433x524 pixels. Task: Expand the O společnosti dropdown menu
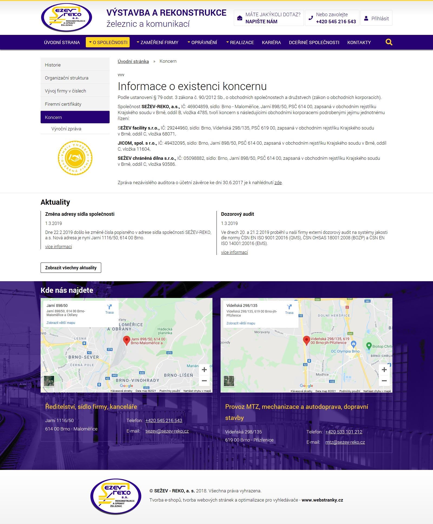point(108,42)
